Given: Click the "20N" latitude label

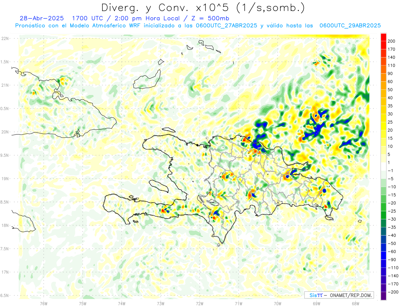Looking at the screenshot, I should click(5, 132).
